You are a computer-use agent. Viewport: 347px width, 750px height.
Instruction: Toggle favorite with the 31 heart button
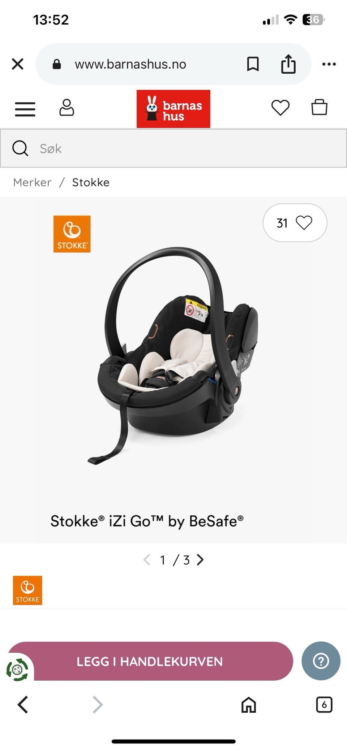(295, 223)
